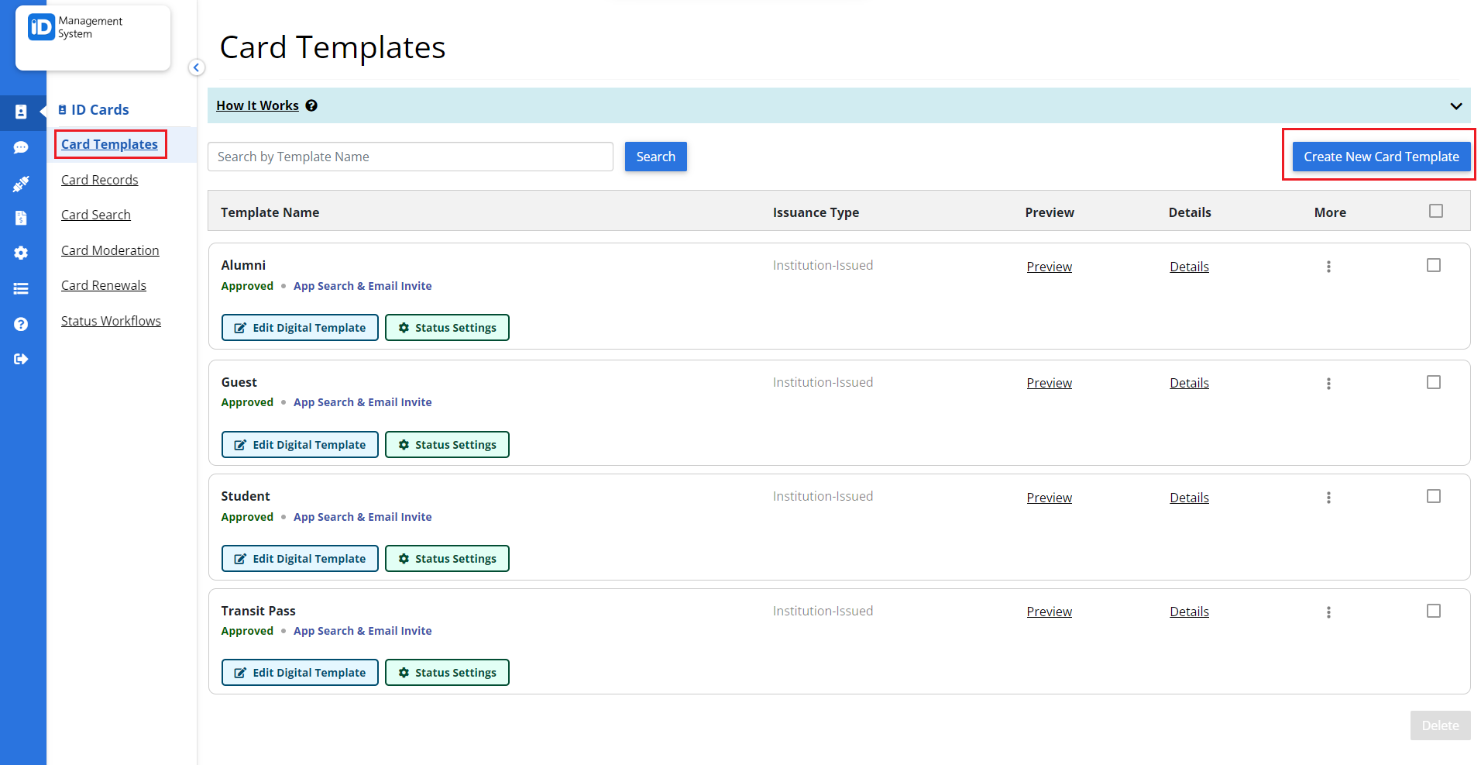Viewport: 1481px width, 765px height.
Task: Check the Transit Pass row checkbox
Action: tap(1434, 611)
